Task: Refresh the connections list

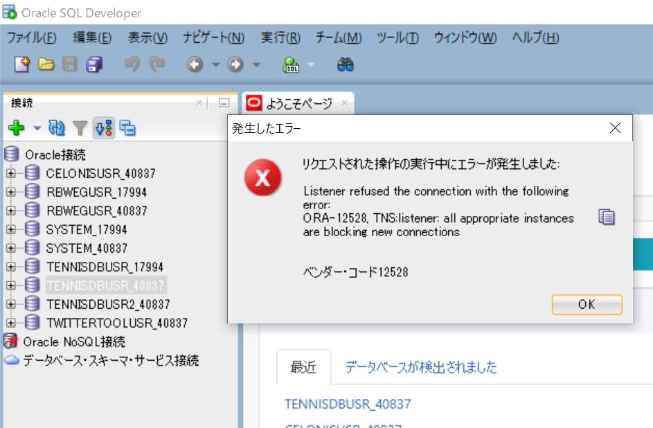Action: [57, 128]
